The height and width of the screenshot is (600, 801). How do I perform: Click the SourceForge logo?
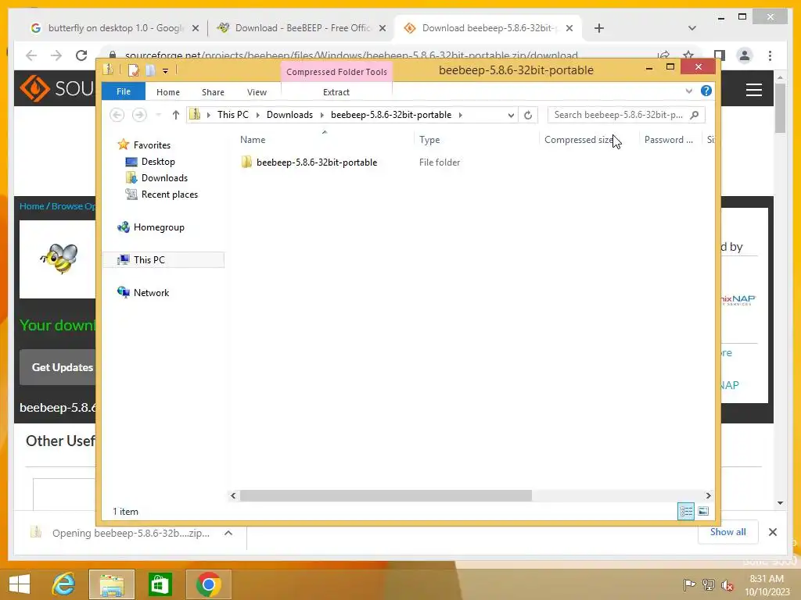[x=56, y=88]
